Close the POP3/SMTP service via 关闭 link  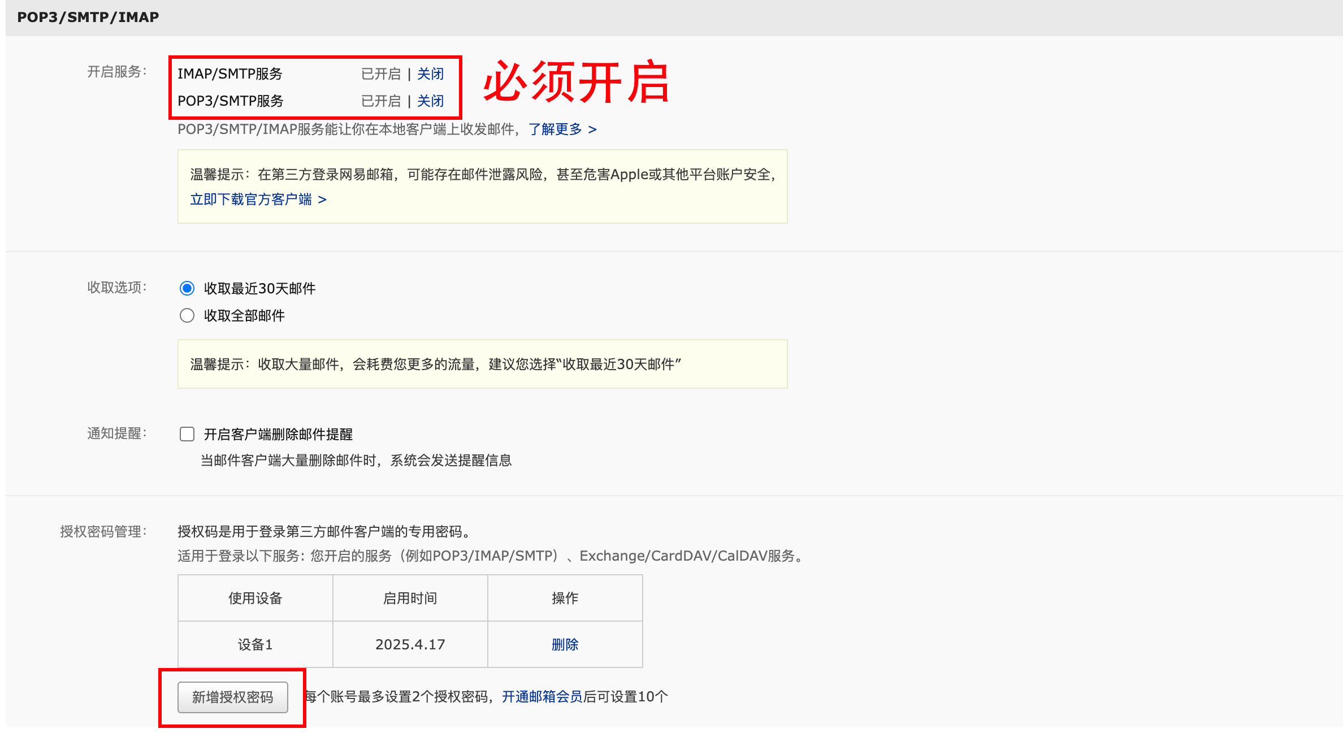430,101
